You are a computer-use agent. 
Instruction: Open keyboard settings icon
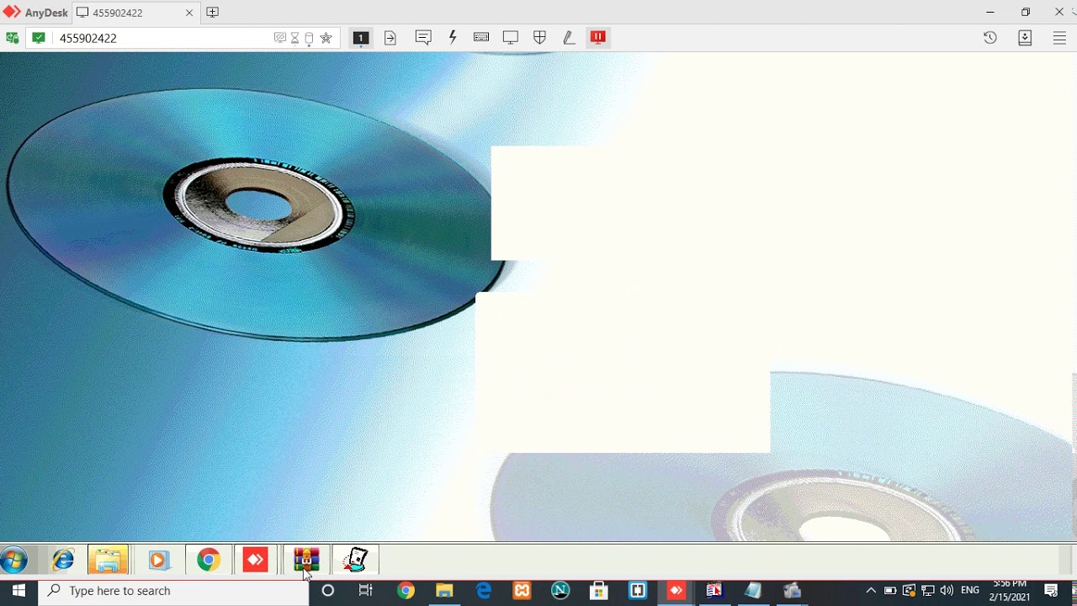coord(481,37)
